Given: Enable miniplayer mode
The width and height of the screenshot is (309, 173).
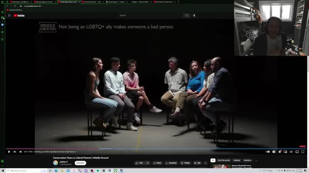Looking at the screenshot, I should [285, 152].
